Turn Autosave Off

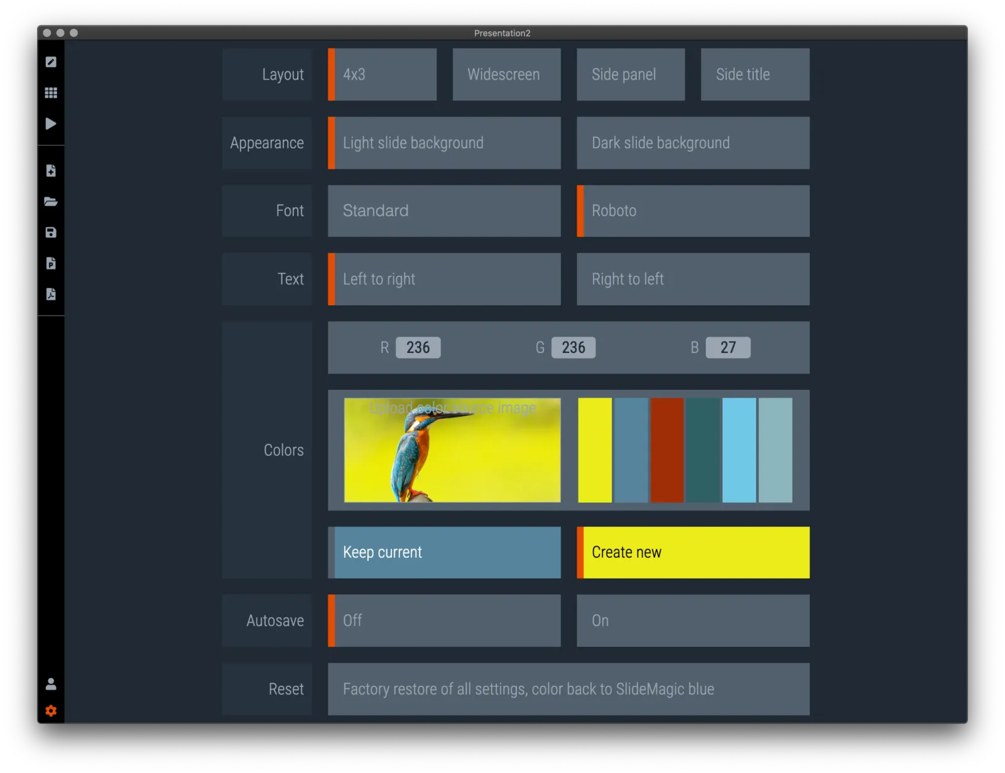click(444, 620)
